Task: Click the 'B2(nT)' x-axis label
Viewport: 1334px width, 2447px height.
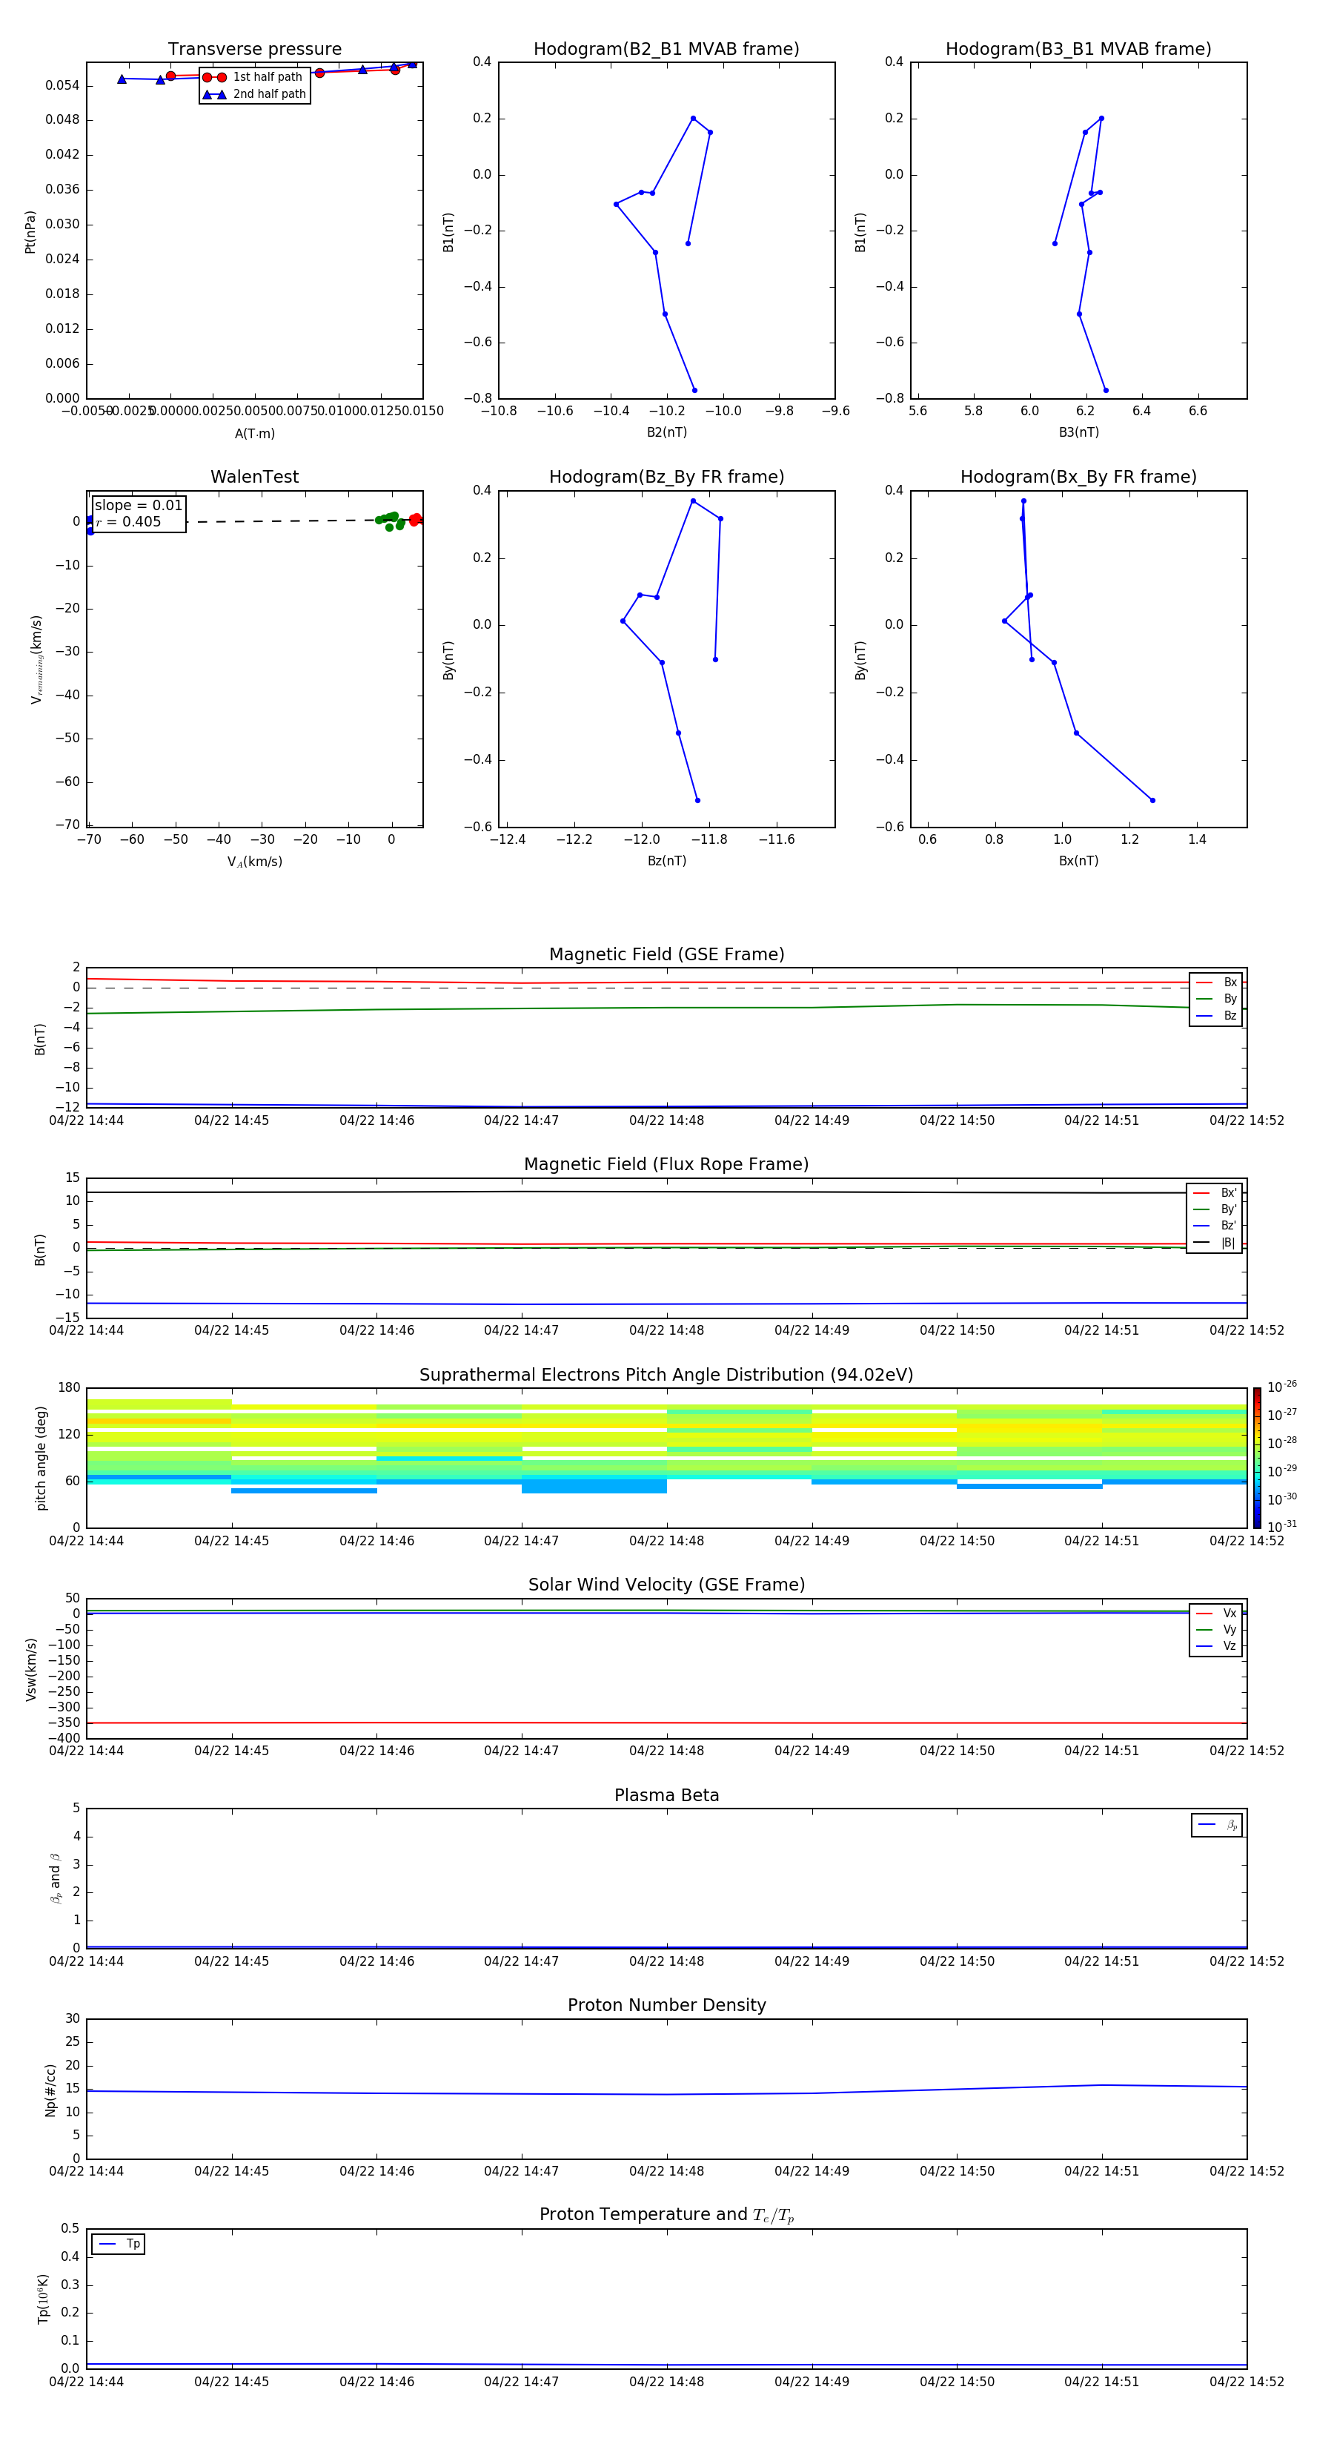Action: coord(666,432)
